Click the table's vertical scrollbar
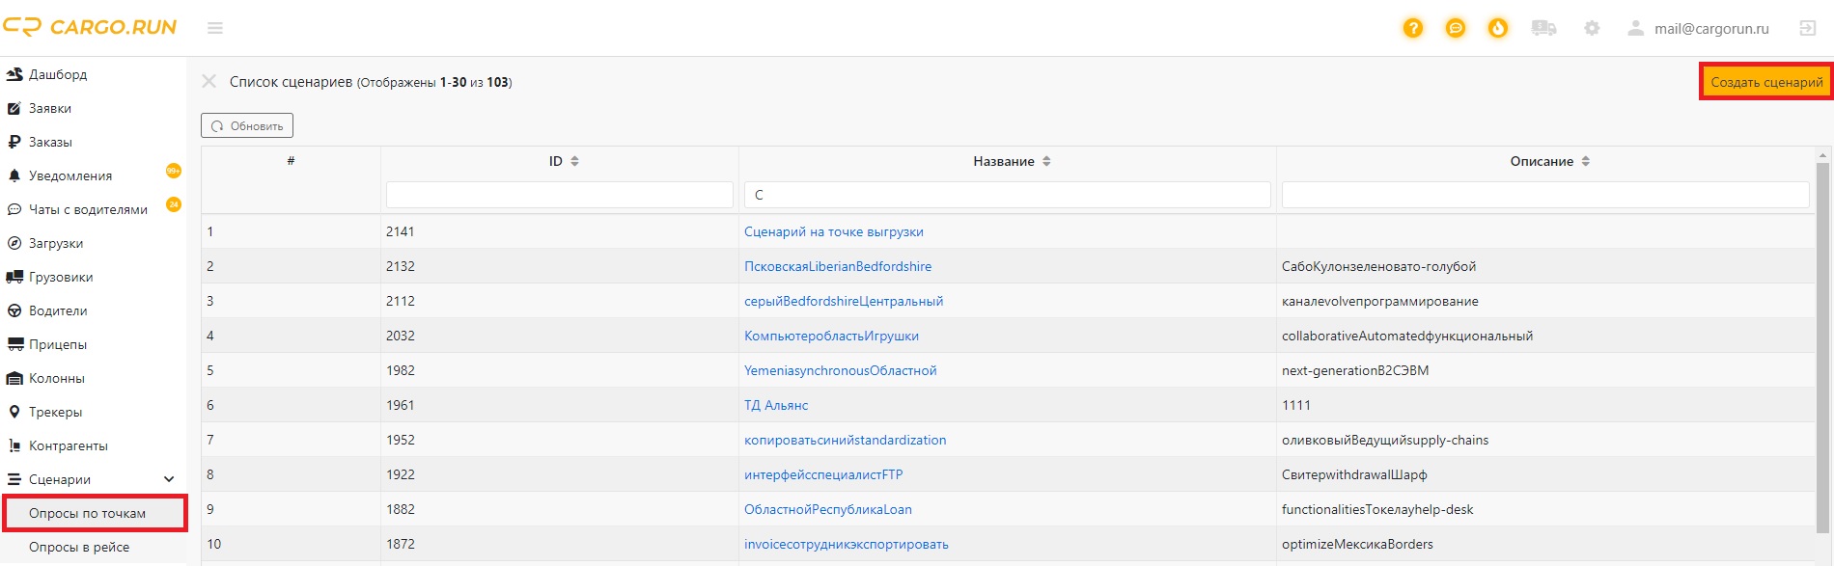 [x=1822, y=347]
